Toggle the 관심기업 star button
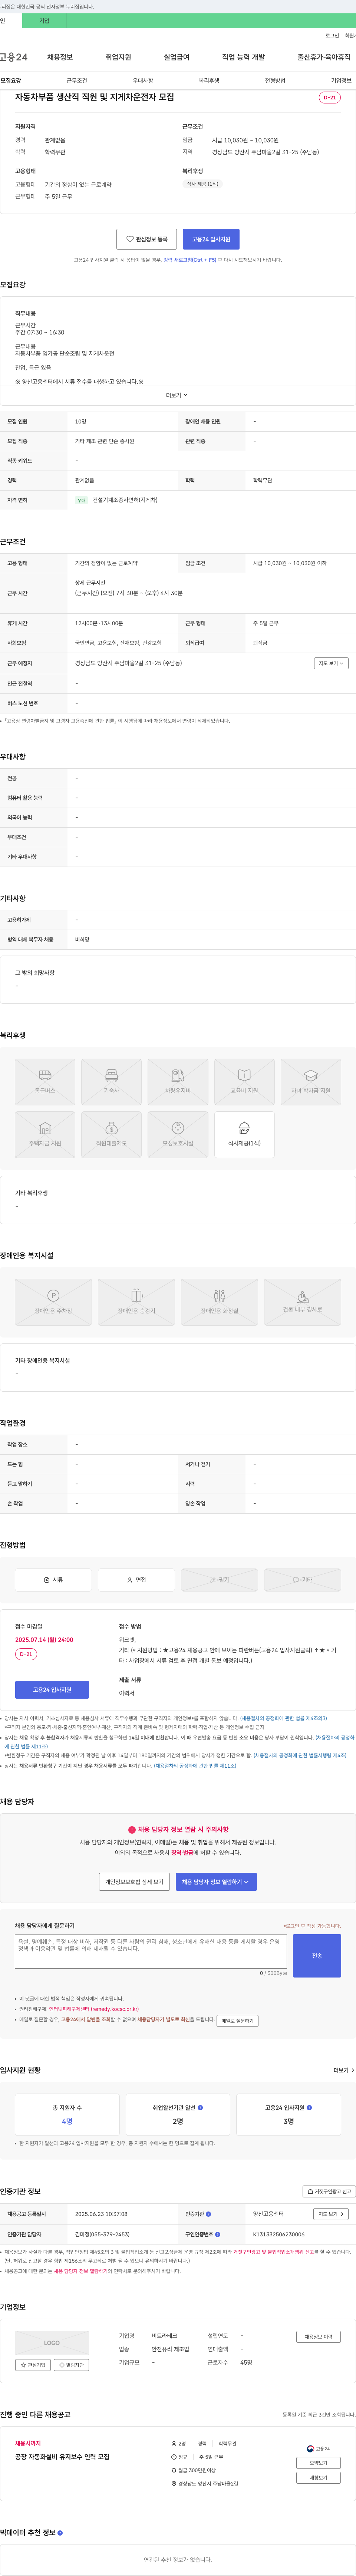Viewport: 356px width, 2576px height. [x=33, y=2365]
